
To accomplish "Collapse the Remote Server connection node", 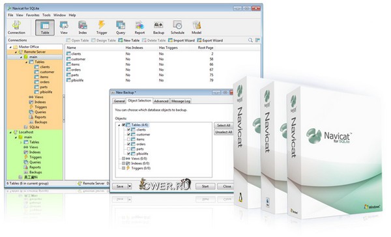I will (16, 52).
